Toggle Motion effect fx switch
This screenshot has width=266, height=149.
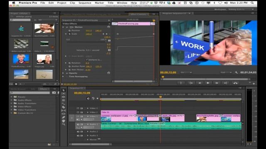pos(67,27)
